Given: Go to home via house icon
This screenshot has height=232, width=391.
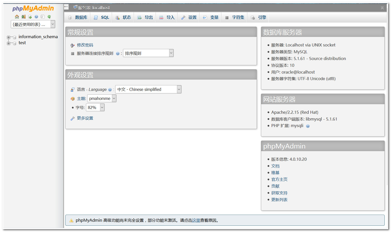Looking at the screenshot, I should point(17,17).
